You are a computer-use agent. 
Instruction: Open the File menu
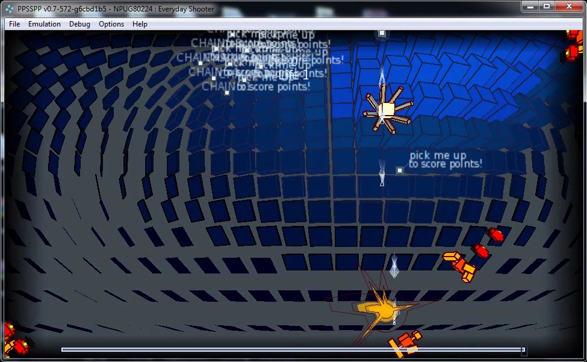coord(14,24)
